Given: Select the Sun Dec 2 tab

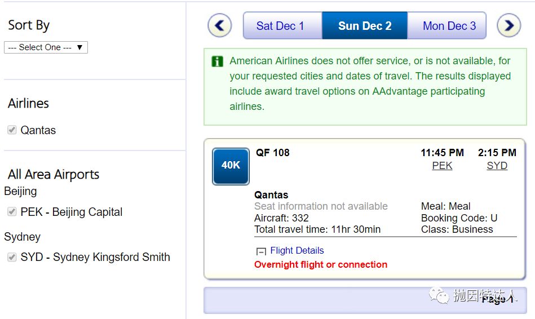Looking at the screenshot, I should (x=365, y=26).
